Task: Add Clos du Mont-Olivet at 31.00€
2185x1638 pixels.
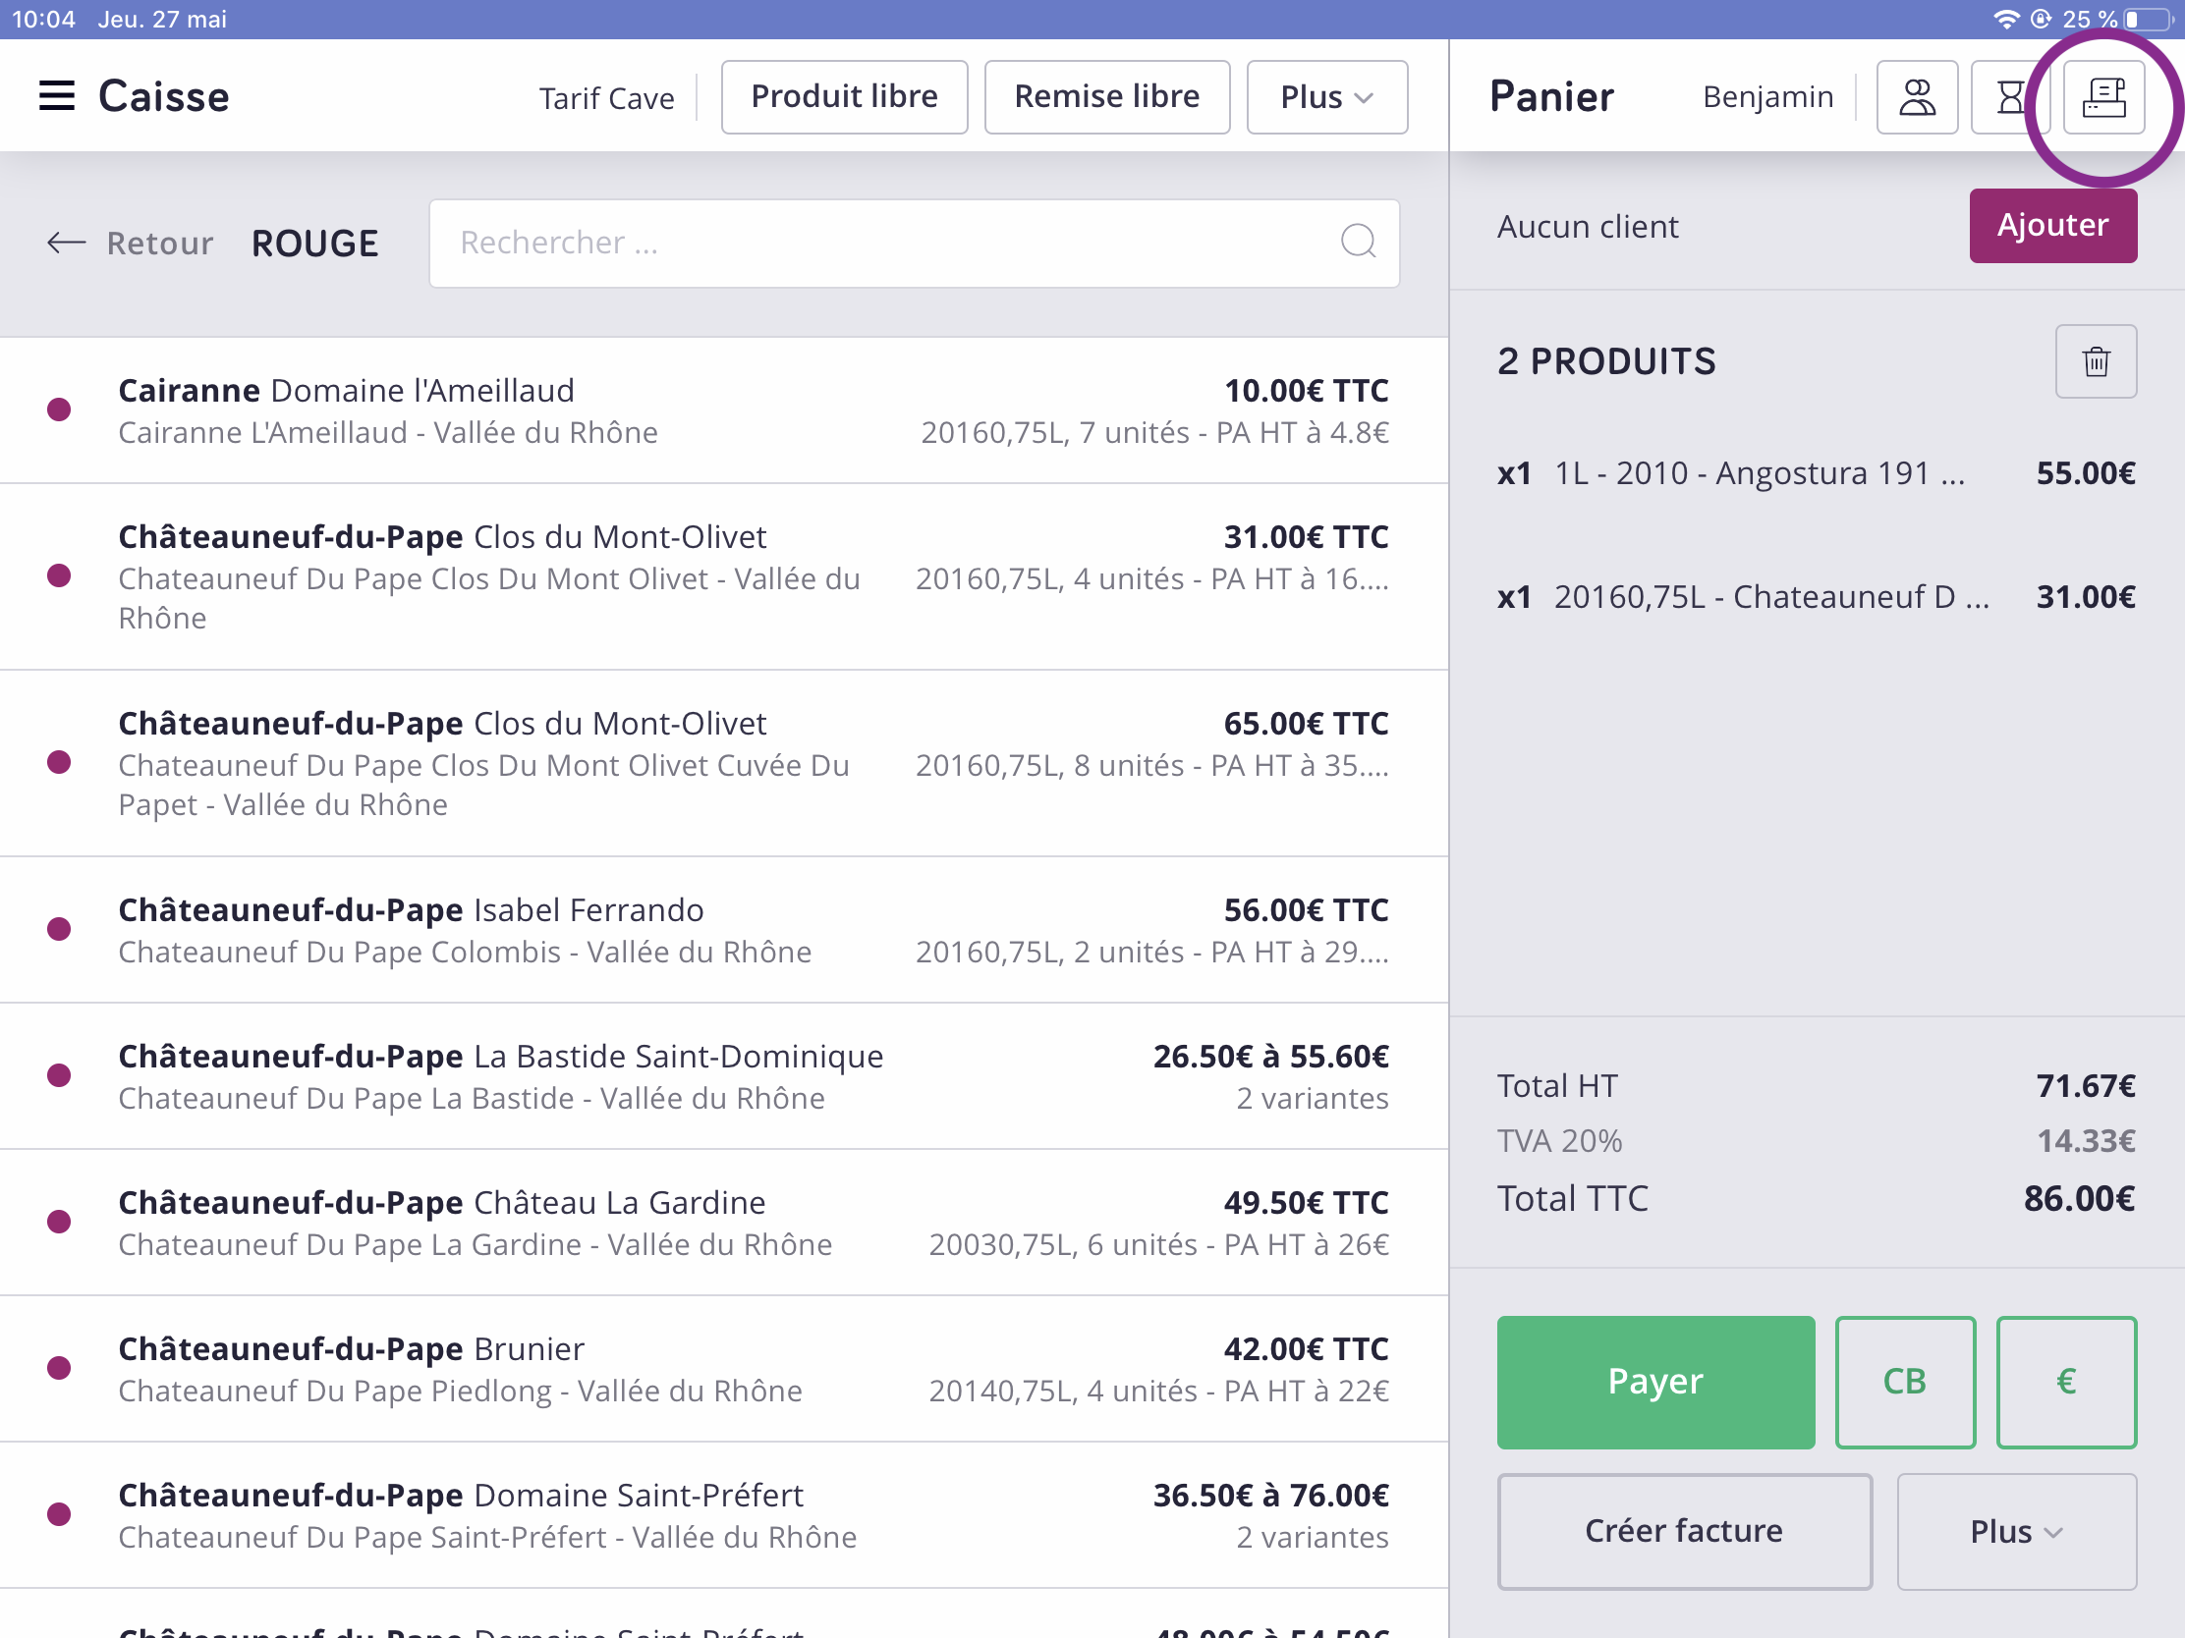Action: 724,576
